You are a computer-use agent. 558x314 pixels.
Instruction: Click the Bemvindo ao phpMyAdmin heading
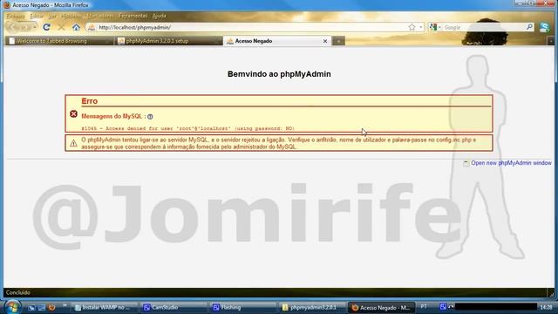(279, 74)
